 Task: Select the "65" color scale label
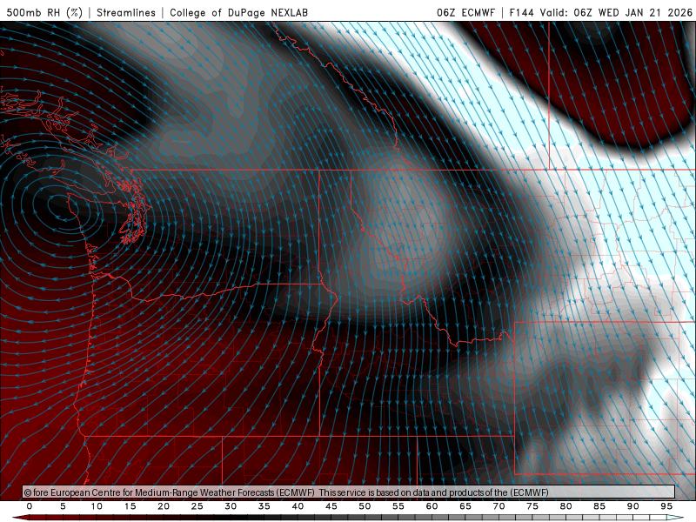pyautogui.click(x=465, y=506)
